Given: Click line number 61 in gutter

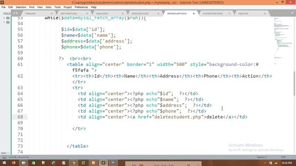Looking at the screenshot, I should (20, 65).
